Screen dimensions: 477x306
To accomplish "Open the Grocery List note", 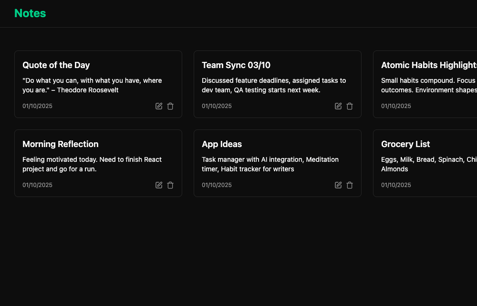I will 405,144.
